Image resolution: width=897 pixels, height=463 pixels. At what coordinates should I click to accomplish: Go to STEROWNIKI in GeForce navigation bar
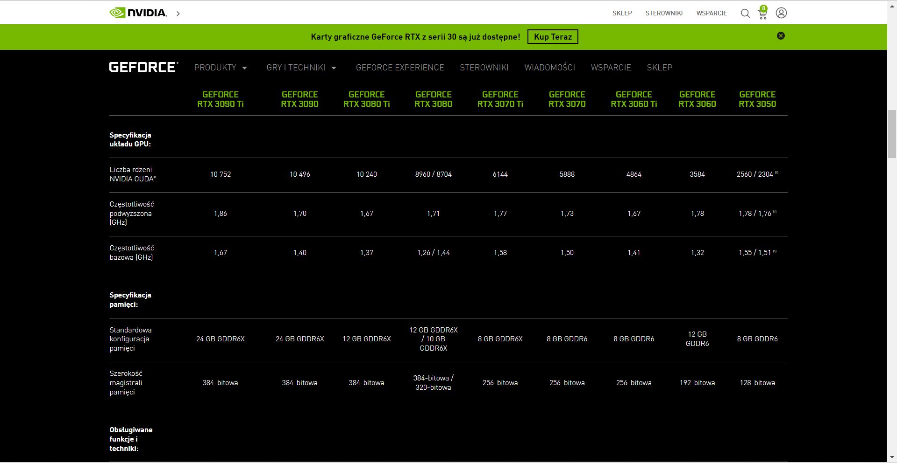(x=484, y=68)
